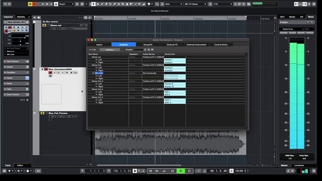Click the Add Track plus icon
Viewport: 322px width, 181px height.
(x=35, y=18)
